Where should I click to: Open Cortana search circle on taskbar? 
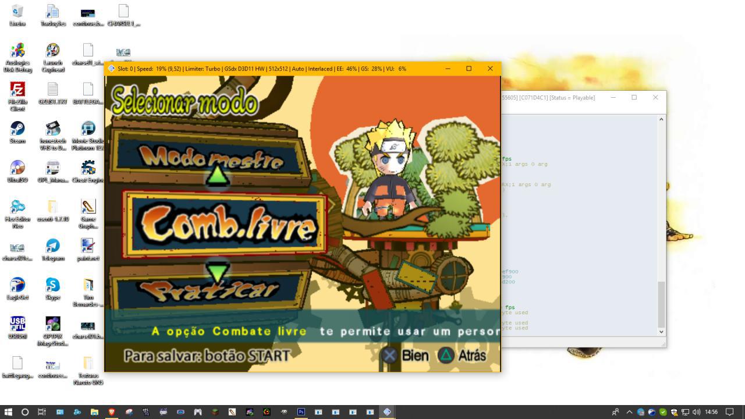25,412
